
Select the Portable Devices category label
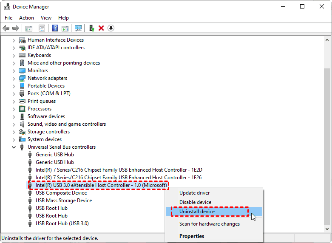coord(46,86)
